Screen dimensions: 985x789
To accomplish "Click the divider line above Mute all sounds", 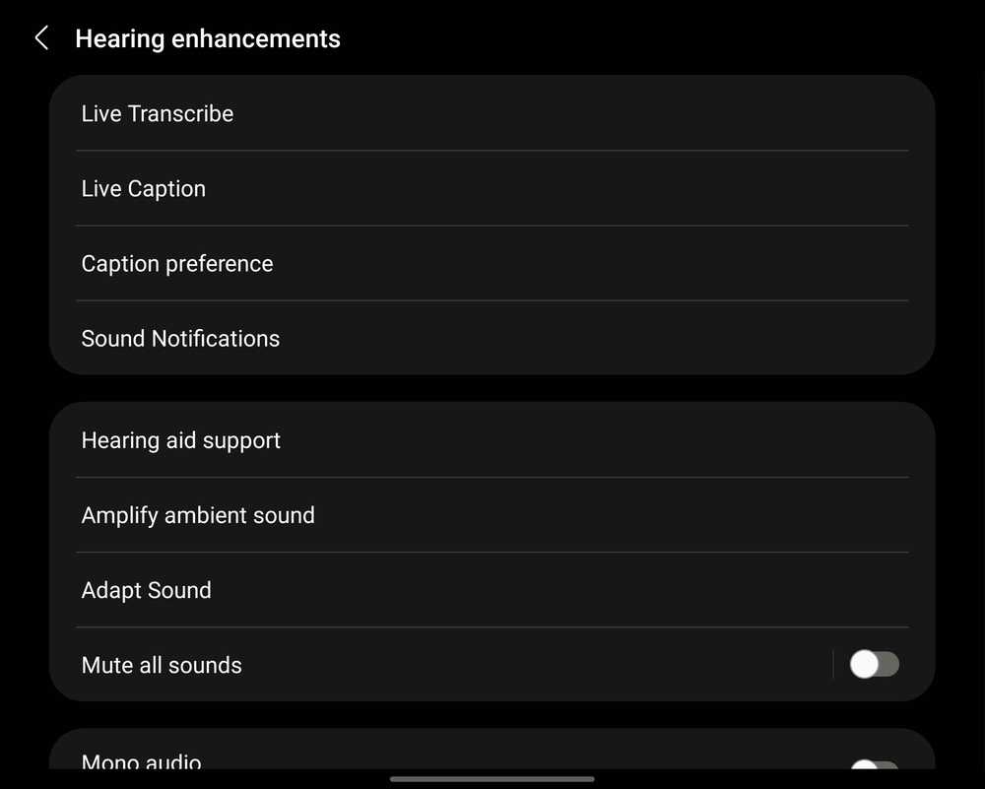I will [x=492, y=627].
